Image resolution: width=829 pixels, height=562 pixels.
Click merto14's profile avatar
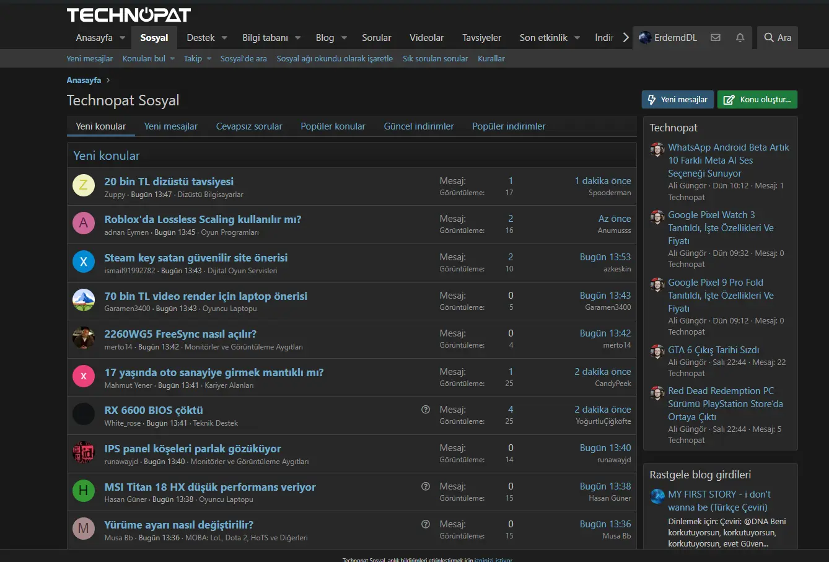coord(84,338)
